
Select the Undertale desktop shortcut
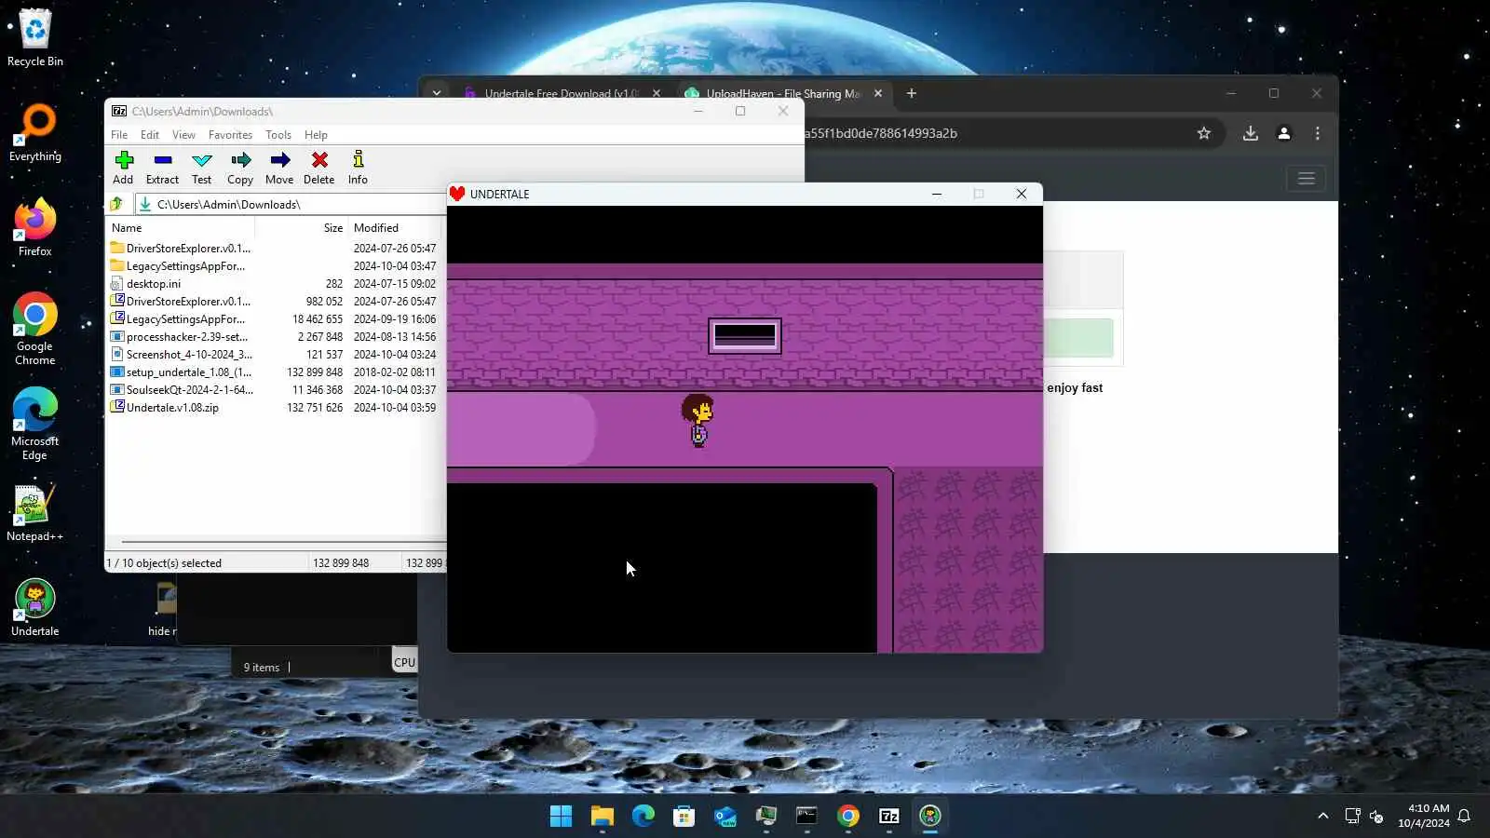click(x=35, y=607)
